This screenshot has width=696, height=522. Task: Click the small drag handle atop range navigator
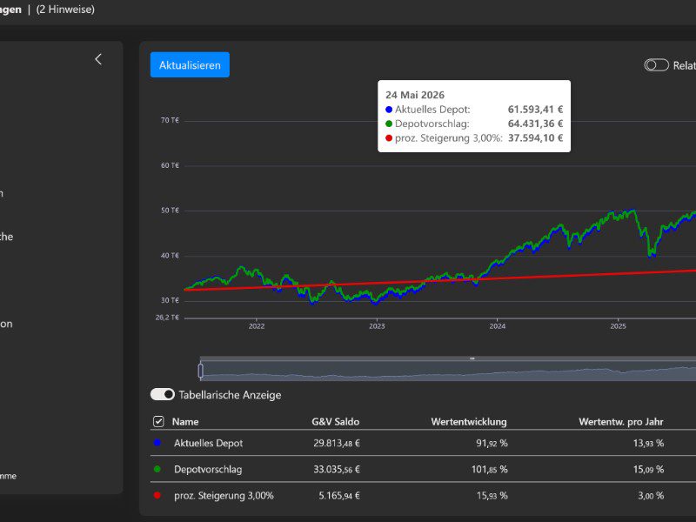[472, 358]
